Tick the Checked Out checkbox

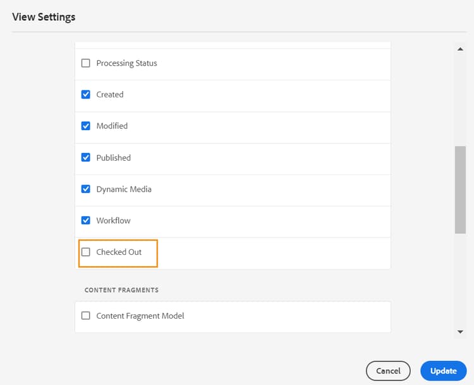[86, 252]
